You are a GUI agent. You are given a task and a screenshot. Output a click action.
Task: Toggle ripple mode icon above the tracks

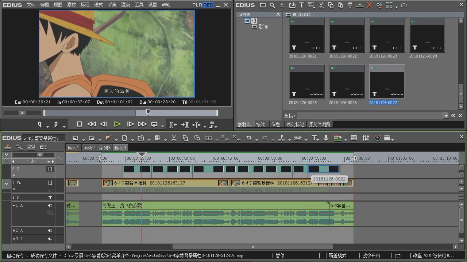click(x=19, y=147)
